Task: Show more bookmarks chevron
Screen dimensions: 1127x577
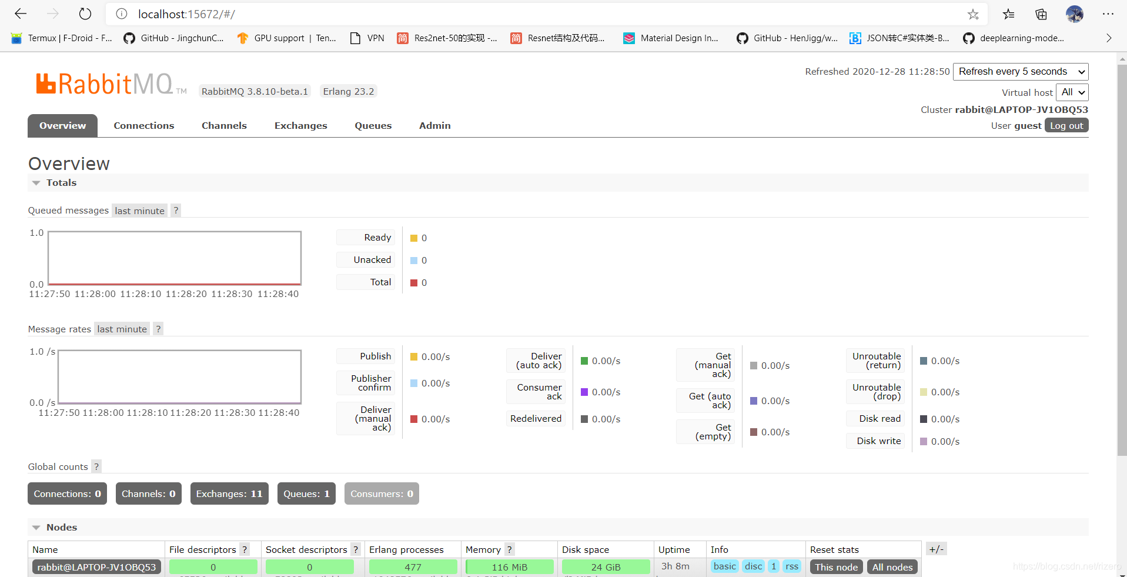Action: [1109, 38]
